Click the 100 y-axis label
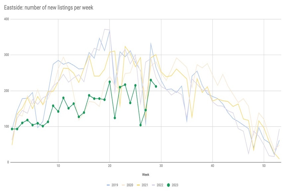This screenshot has width=287, height=191. (6, 127)
